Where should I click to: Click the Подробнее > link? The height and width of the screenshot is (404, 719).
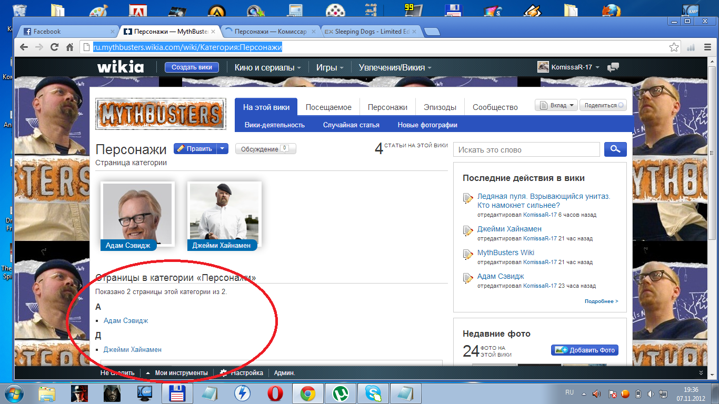pos(601,301)
